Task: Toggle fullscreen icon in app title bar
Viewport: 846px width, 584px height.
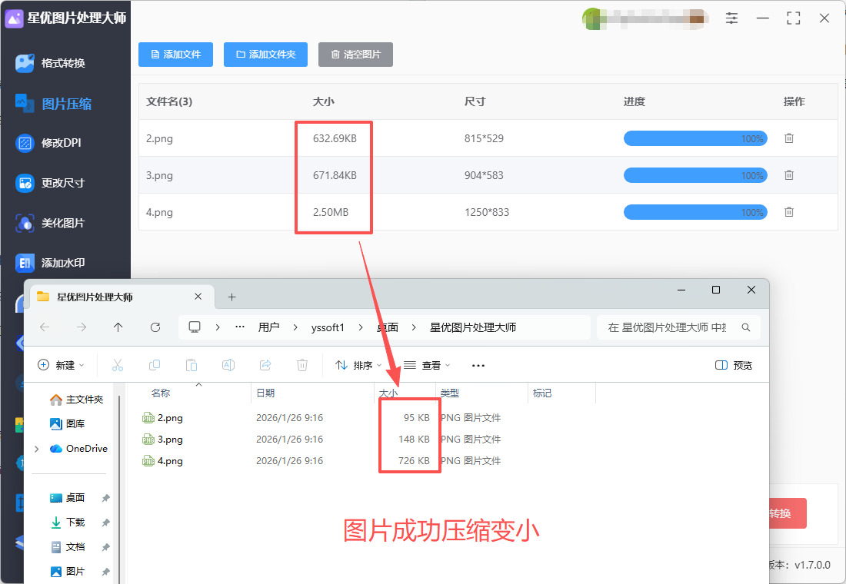Action: [x=793, y=18]
